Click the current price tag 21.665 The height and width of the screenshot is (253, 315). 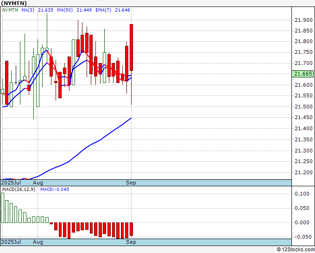point(302,74)
